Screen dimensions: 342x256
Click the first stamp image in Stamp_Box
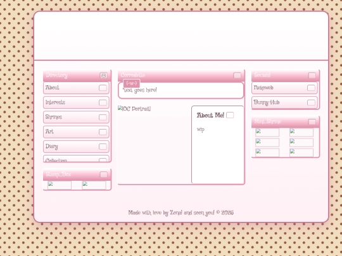pos(60,185)
